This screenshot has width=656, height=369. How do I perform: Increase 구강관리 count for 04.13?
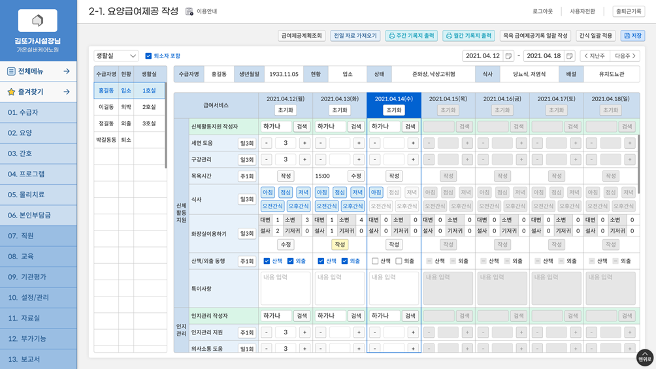[x=359, y=159]
